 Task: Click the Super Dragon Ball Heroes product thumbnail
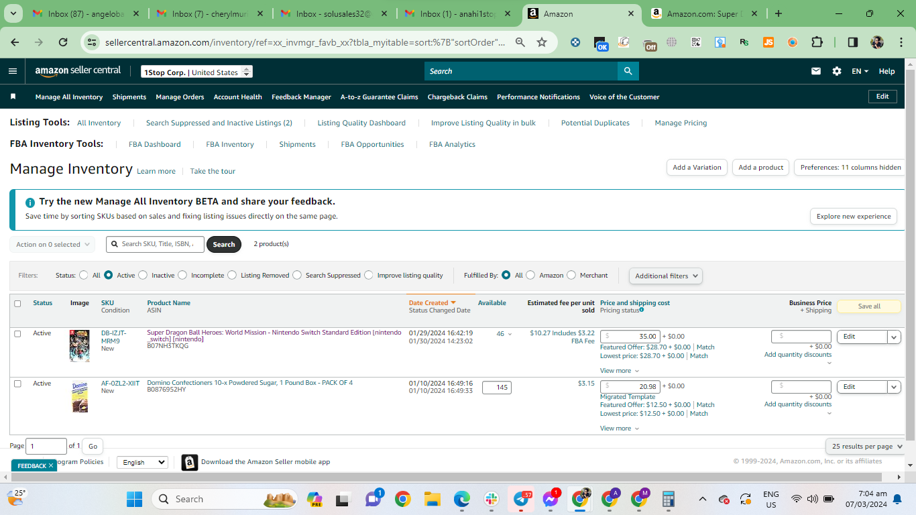79,345
